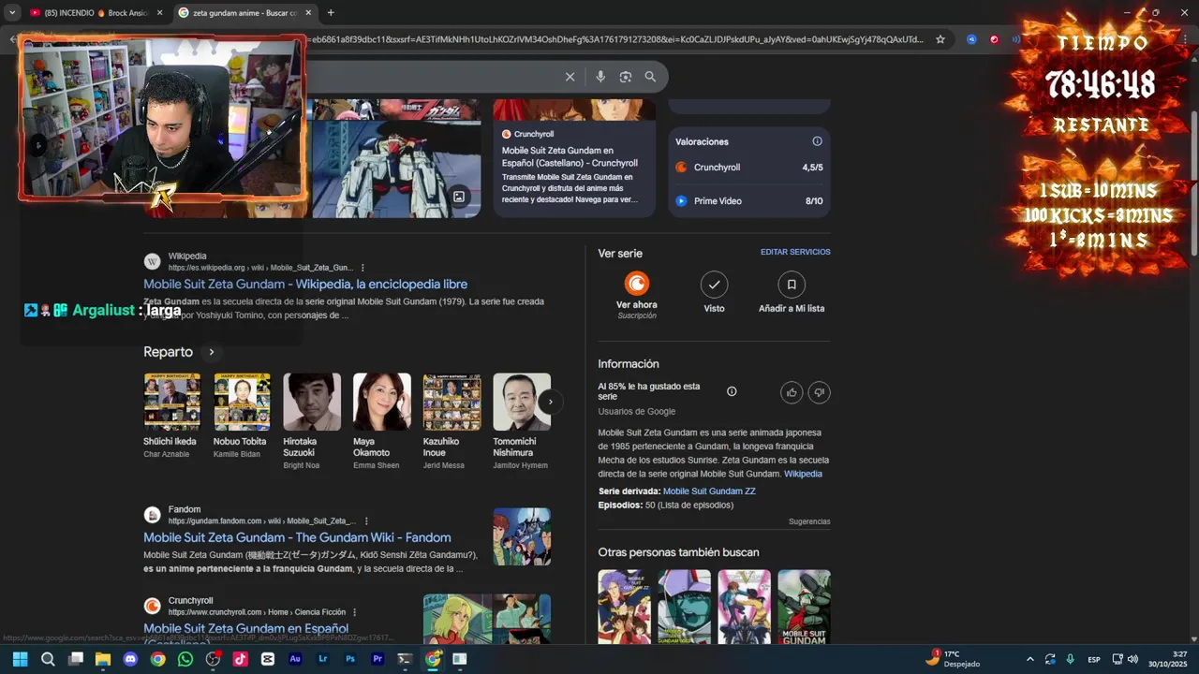Open Crunchyroll result three-dot options

tap(354, 612)
